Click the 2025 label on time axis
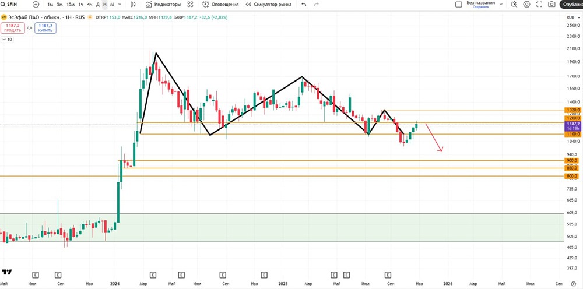This screenshot has height=289, width=583. pos(283,283)
